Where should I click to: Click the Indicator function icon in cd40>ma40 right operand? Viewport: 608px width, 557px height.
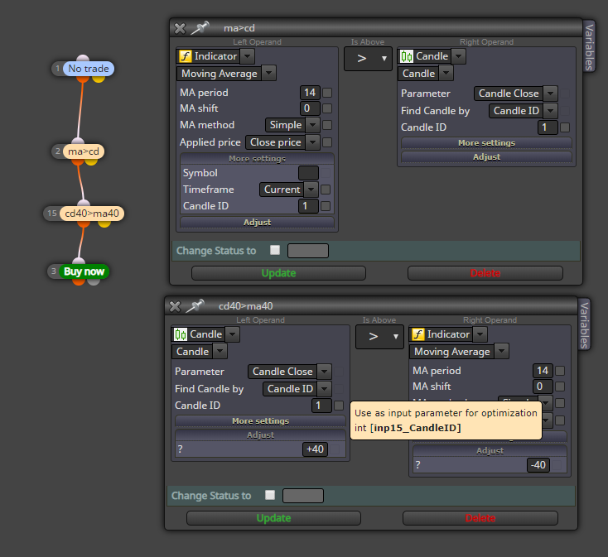coord(418,334)
